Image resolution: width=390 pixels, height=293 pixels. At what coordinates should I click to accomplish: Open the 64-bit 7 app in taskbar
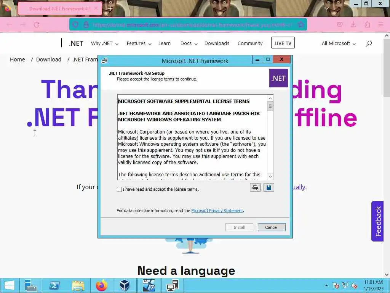click(x=149, y=285)
